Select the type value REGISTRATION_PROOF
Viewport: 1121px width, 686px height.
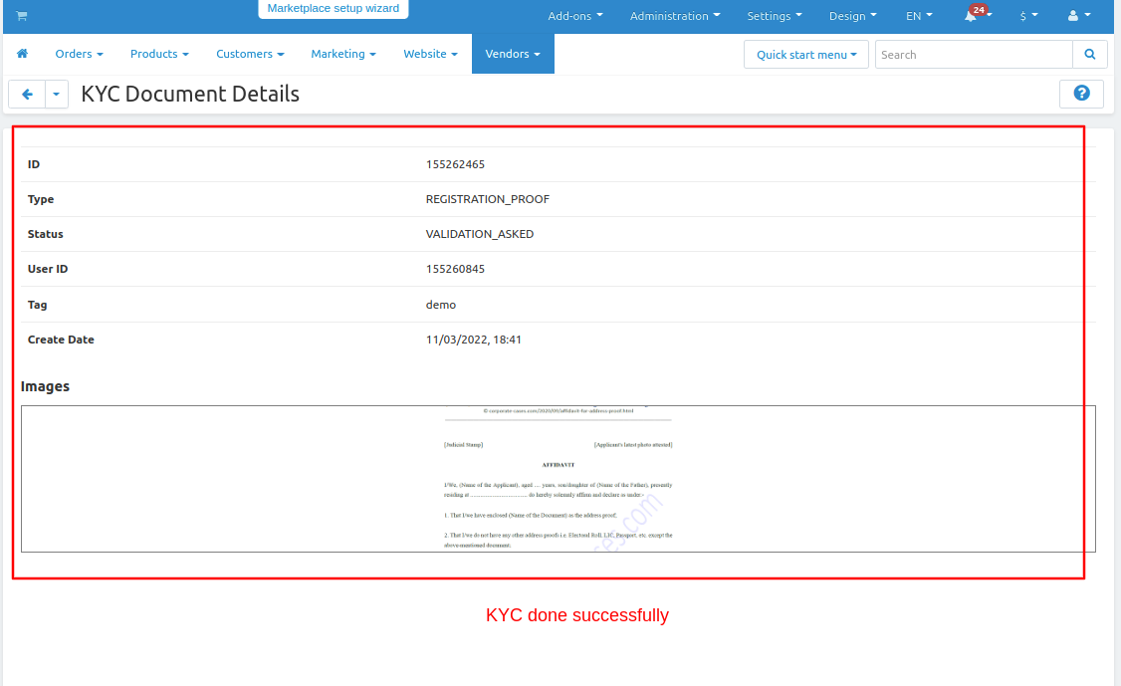point(488,199)
